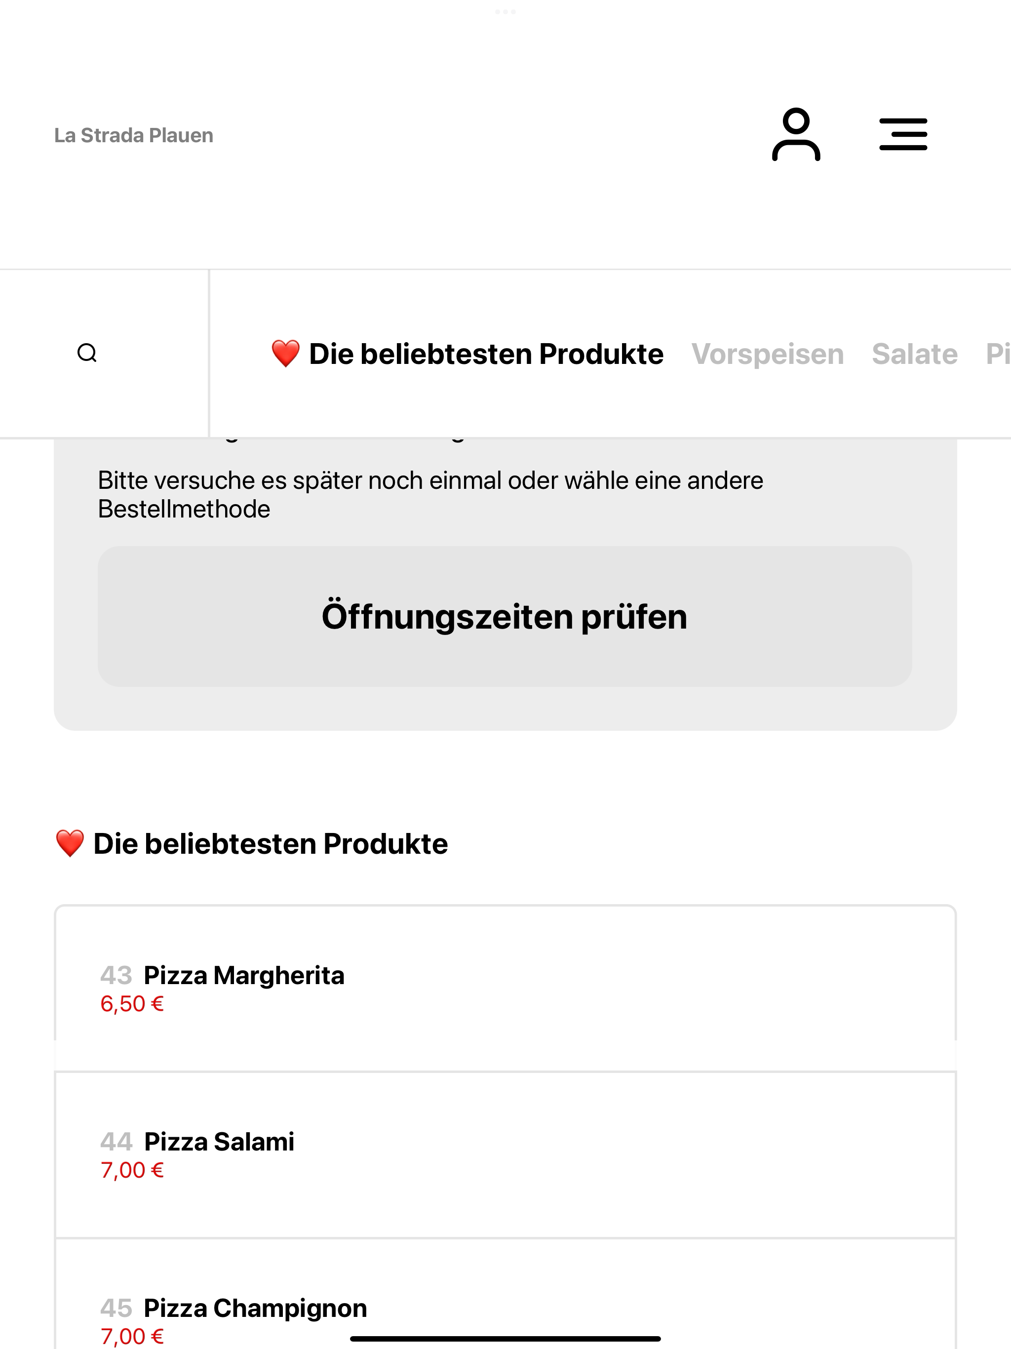Select Pizza Margherita item
The width and height of the screenshot is (1011, 1349).
(x=505, y=988)
